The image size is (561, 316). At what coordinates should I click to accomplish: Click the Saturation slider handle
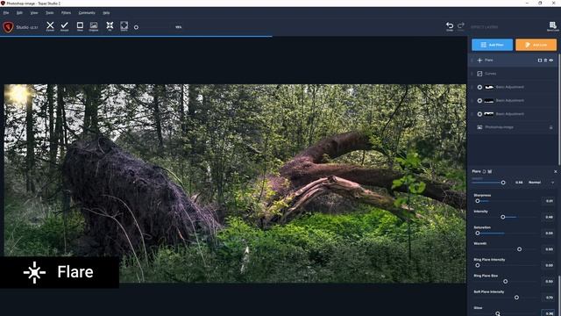[x=478, y=233]
